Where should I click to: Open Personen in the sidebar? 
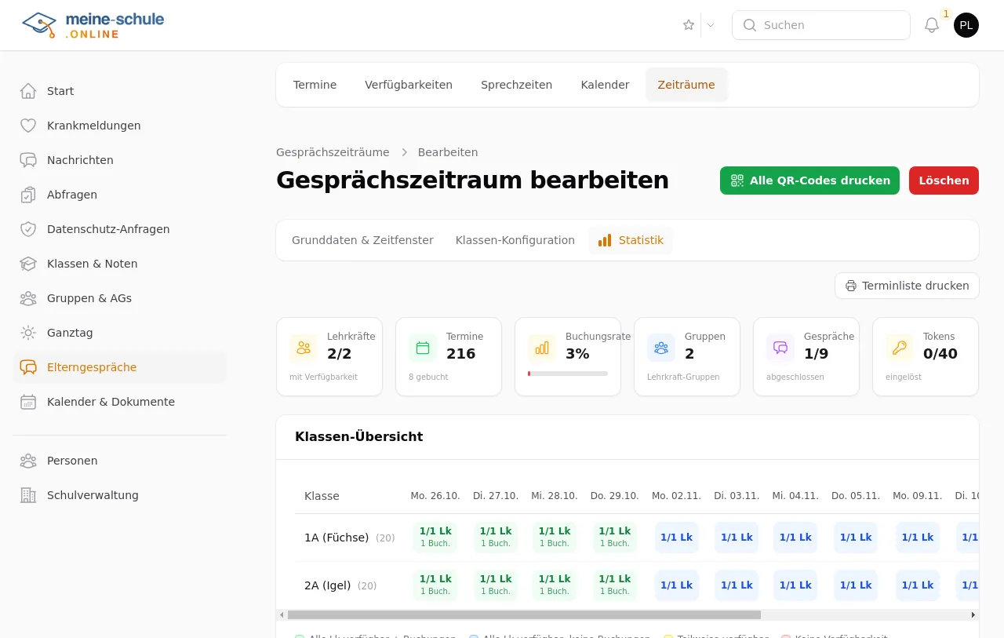tap(119, 461)
